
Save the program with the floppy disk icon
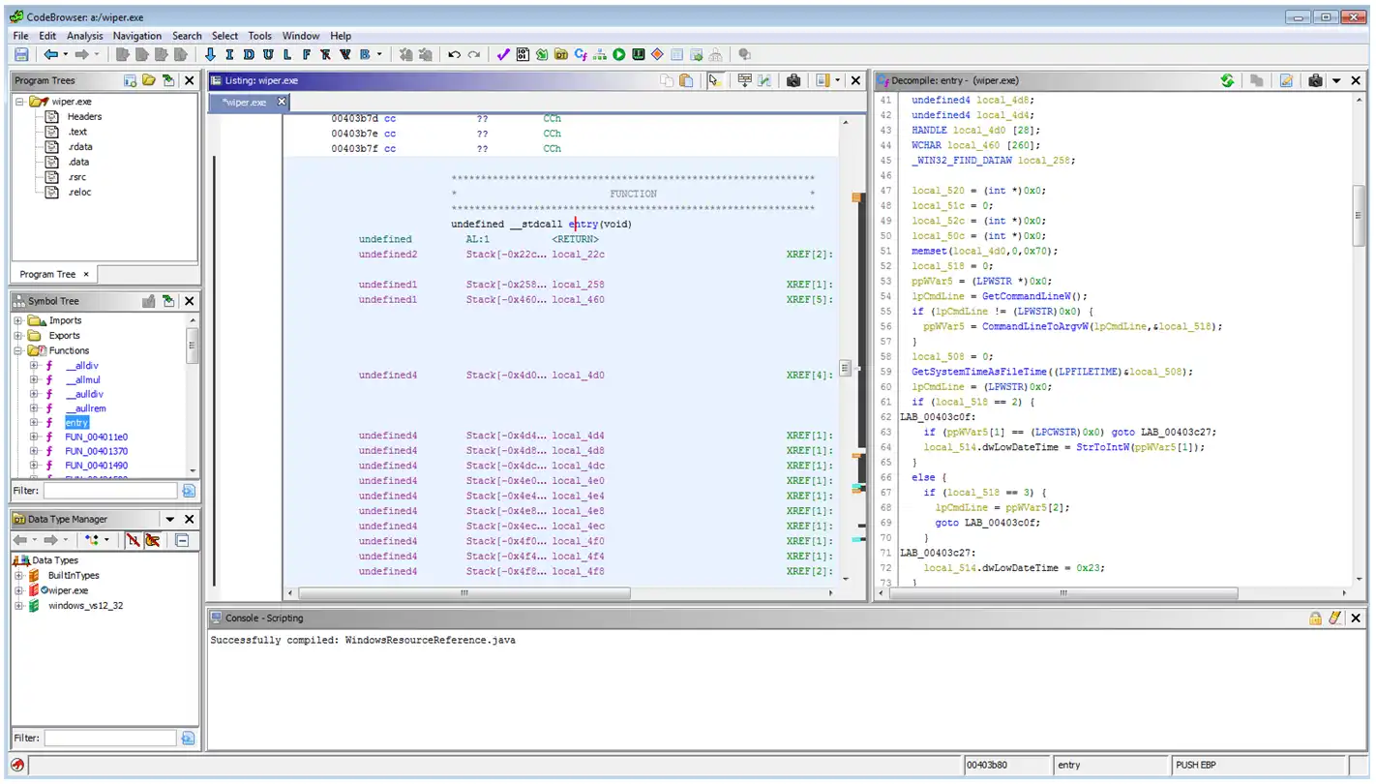pos(21,55)
